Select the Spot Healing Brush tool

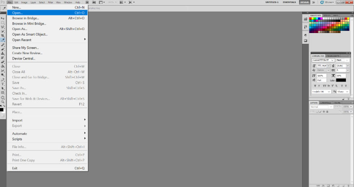[3, 45]
